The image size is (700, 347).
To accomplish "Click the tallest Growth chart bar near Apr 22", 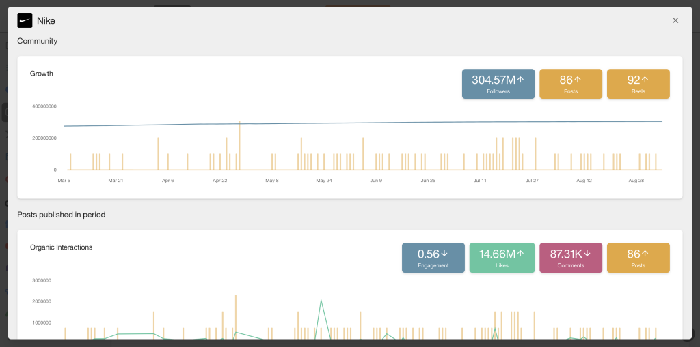I will 239,146.
